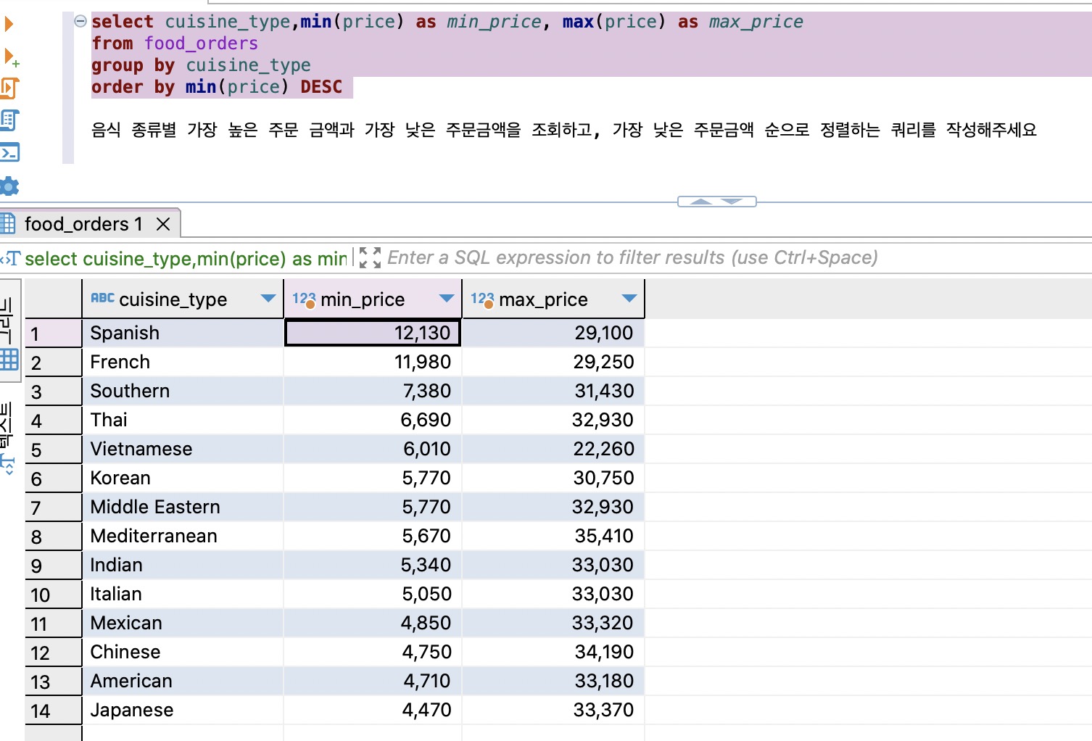Click the Indian cuisine cell
The image size is (1092, 741).
tap(182, 565)
